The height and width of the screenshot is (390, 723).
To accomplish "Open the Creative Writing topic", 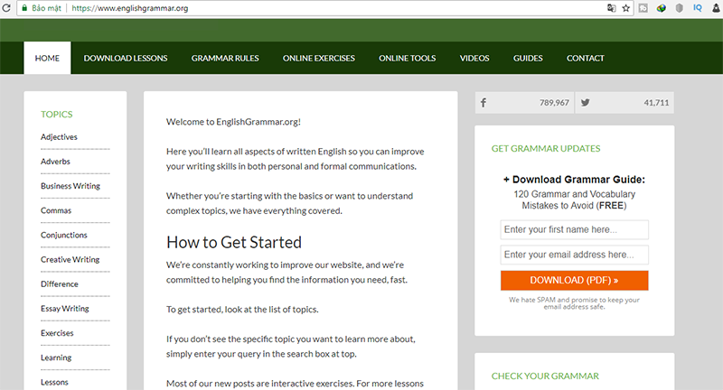I will pos(70,259).
